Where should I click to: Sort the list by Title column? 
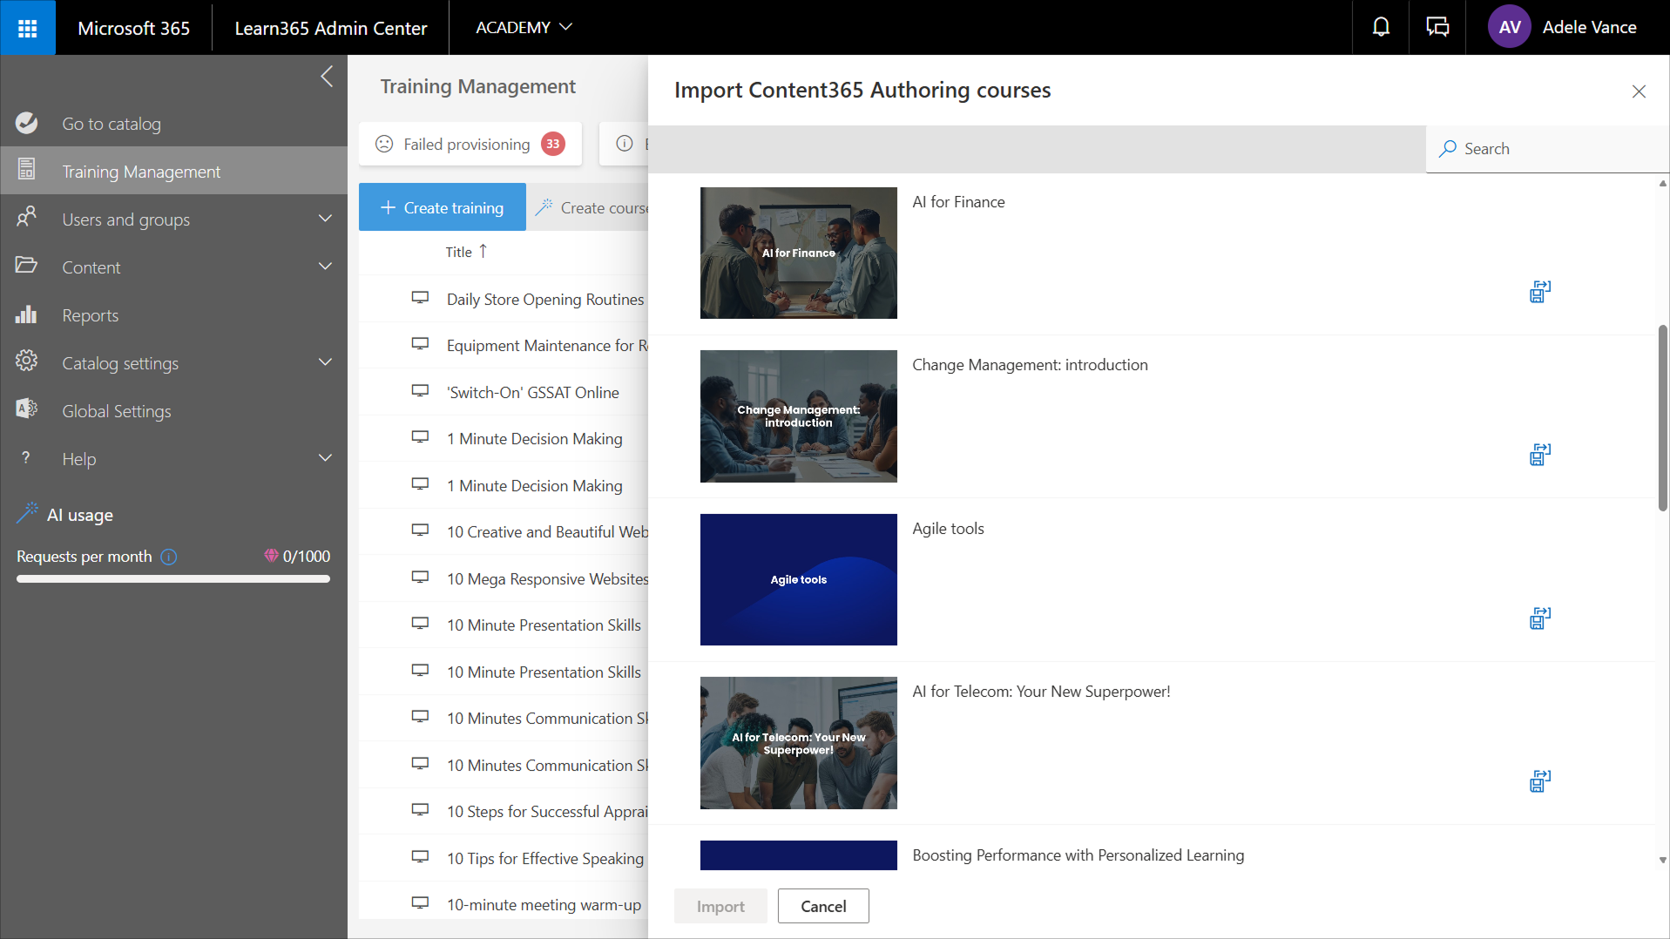point(459,252)
